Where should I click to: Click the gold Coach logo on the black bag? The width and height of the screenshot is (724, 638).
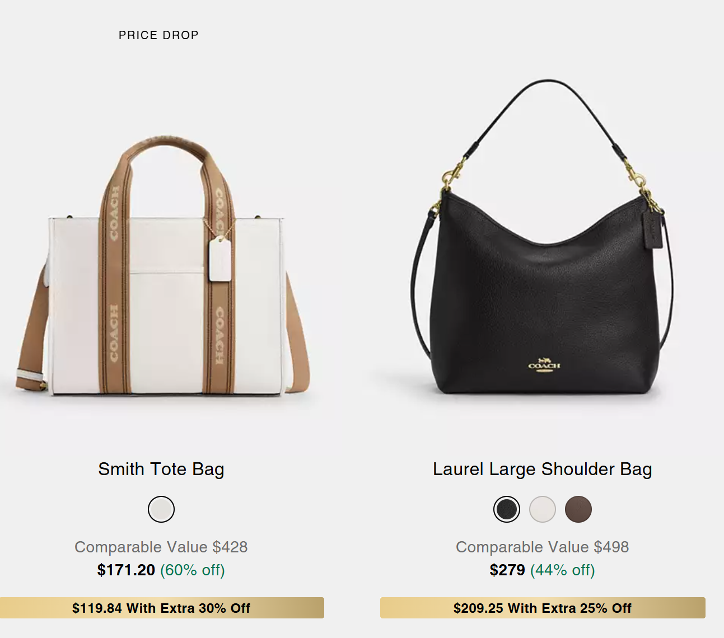coord(544,364)
